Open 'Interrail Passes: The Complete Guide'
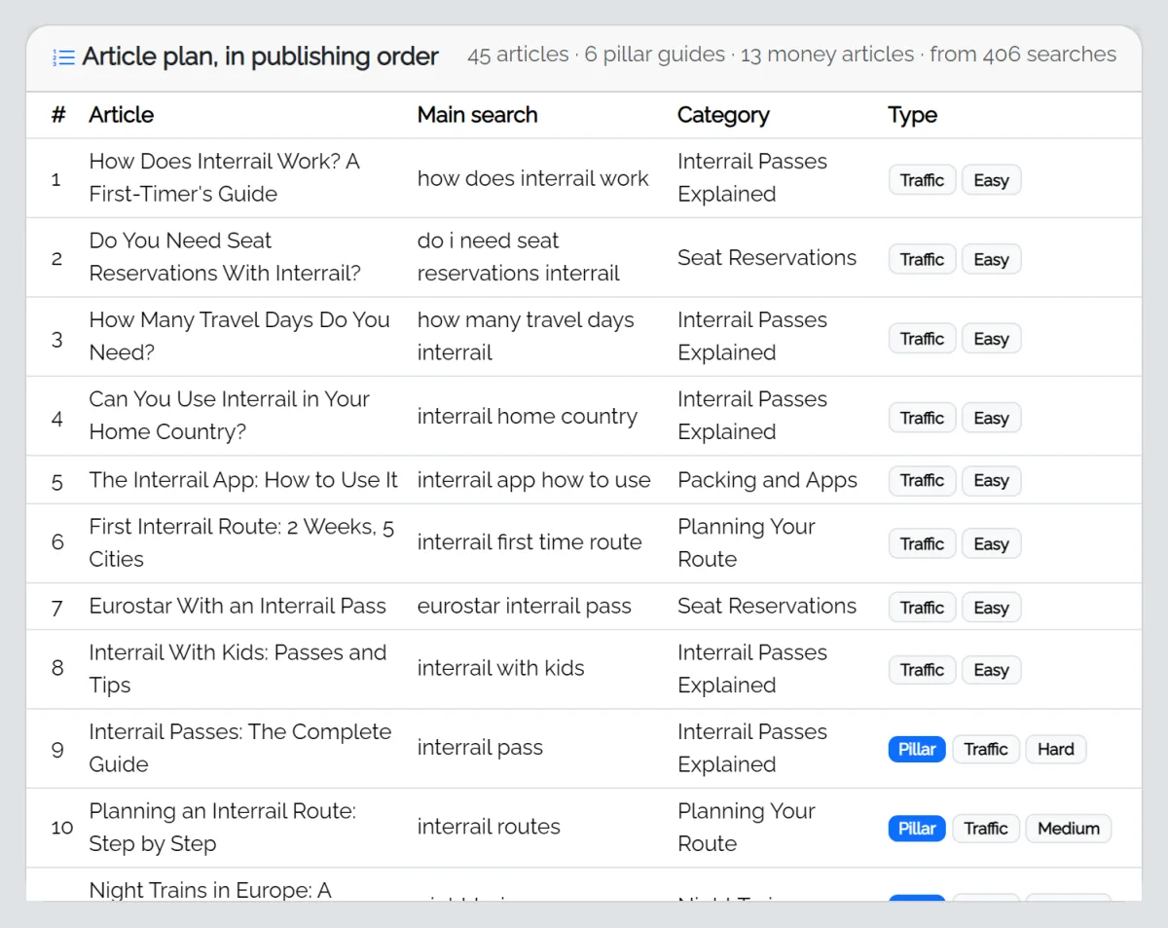 click(240, 748)
